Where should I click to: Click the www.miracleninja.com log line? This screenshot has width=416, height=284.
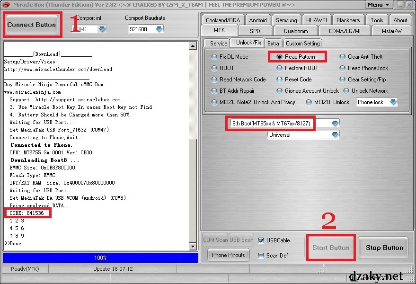[x=32, y=92]
